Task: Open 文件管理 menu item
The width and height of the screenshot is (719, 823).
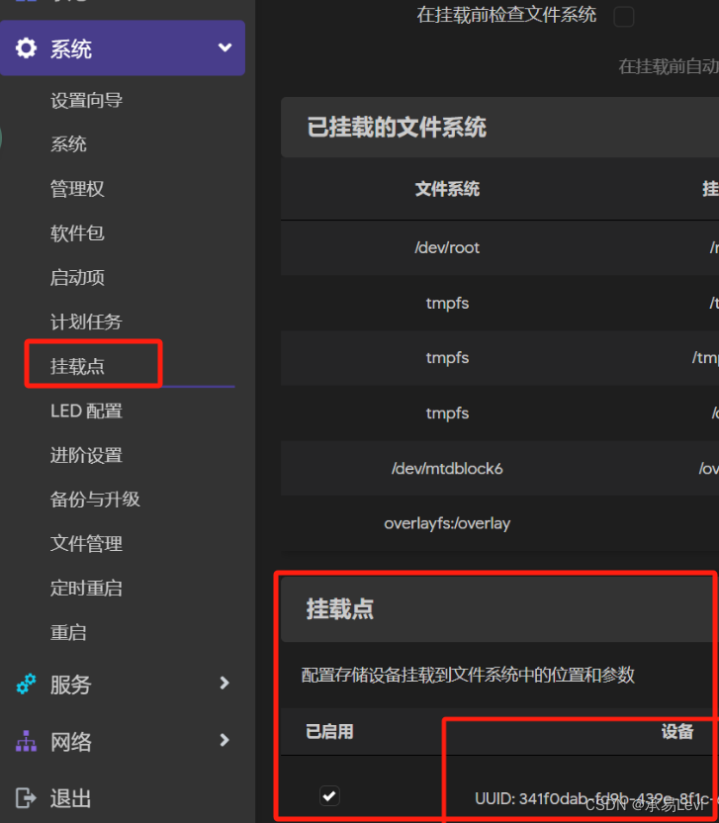Action: [x=87, y=544]
